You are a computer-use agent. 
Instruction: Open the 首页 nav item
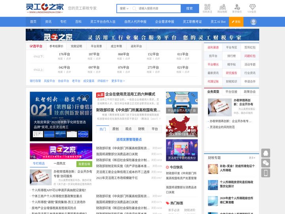[33, 22]
